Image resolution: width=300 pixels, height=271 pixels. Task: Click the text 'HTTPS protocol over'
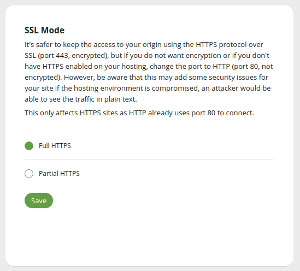(230, 45)
